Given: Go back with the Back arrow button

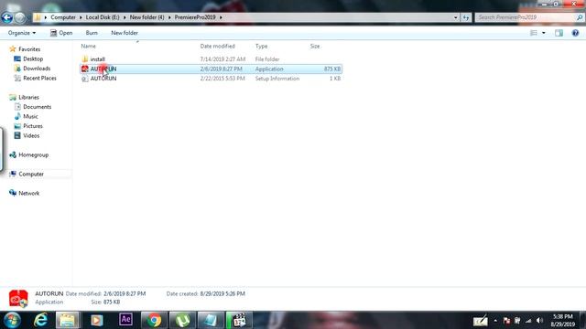Looking at the screenshot, I should point(6,17).
